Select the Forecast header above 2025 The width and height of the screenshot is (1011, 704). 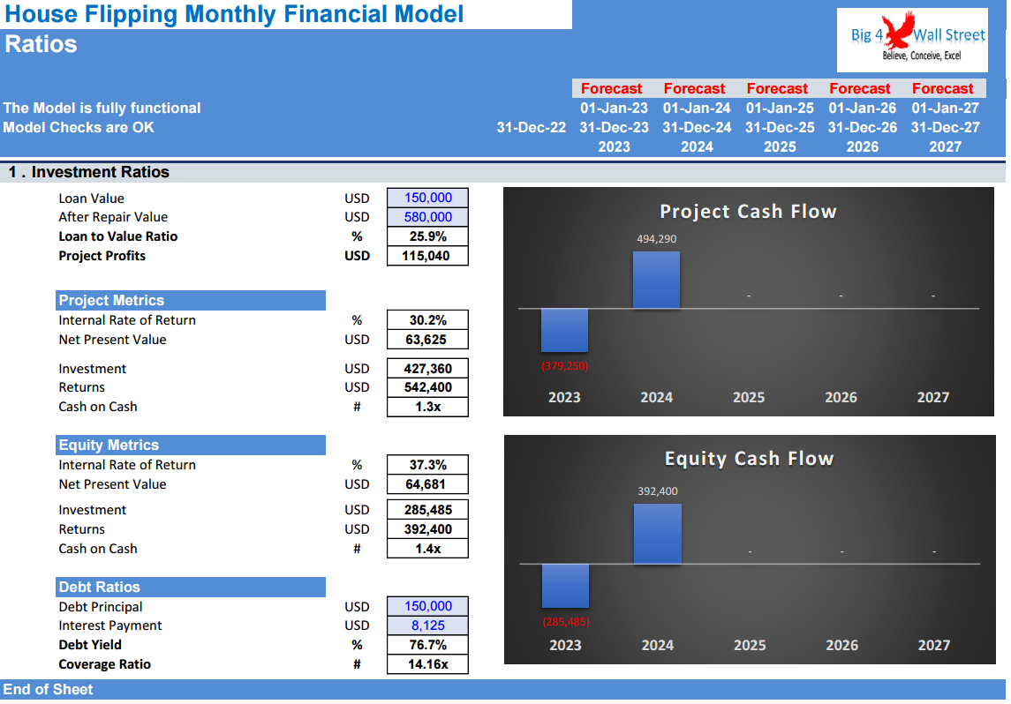tap(777, 88)
